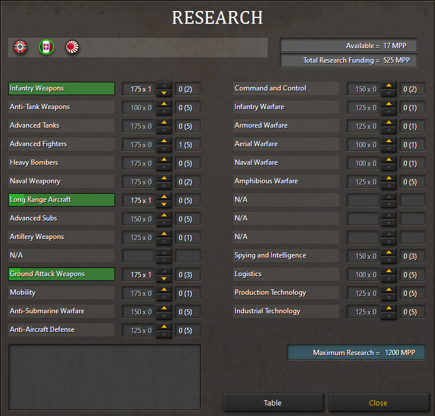Increase Mobility research with up arrow
The height and width of the screenshot is (416, 435).
[164, 290]
